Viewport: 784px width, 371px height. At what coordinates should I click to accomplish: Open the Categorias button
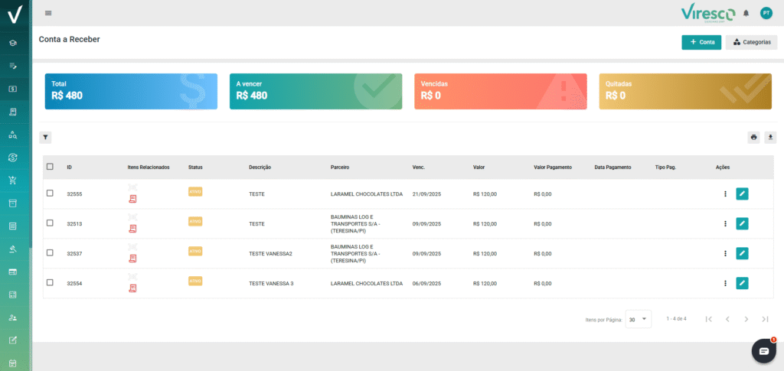coord(751,42)
